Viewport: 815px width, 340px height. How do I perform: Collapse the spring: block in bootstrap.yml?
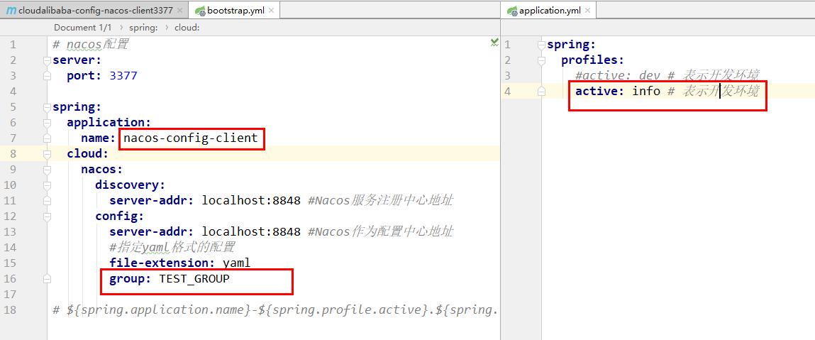pos(48,108)
